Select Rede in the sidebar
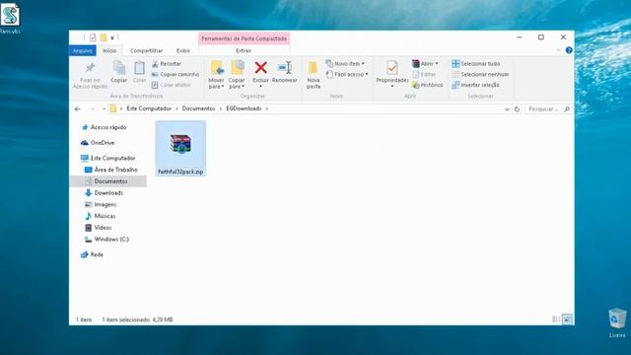Screen dimensions: 631x355 (x=92, y=254)
